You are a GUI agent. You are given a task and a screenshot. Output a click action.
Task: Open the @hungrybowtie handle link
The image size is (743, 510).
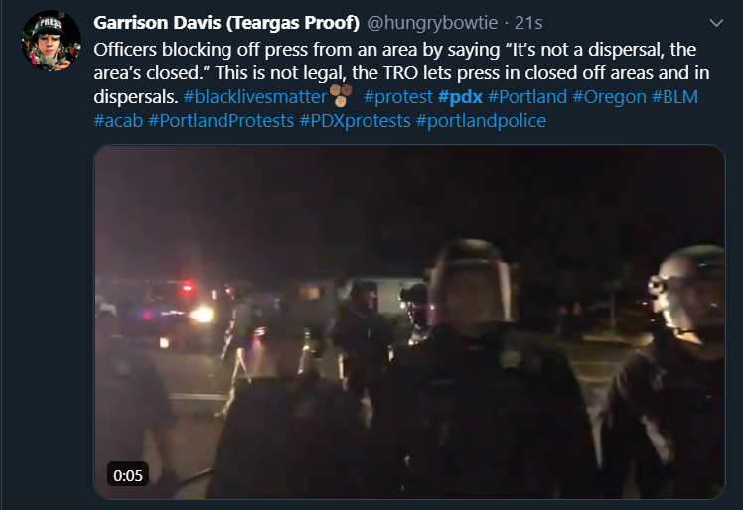pos(432,22)
